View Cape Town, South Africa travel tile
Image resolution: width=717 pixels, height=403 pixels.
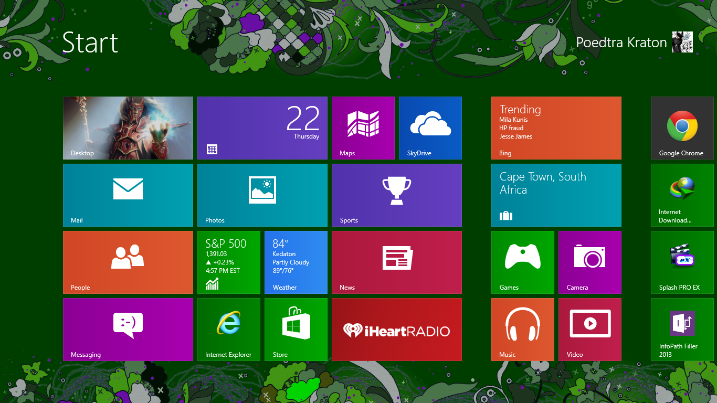point(556,195)
